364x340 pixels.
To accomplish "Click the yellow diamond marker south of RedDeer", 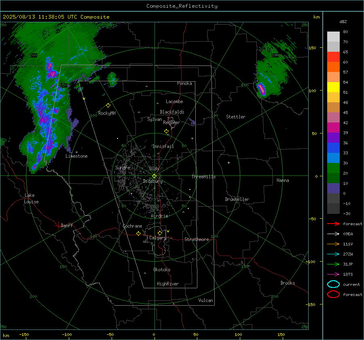I will coord(166,131).
